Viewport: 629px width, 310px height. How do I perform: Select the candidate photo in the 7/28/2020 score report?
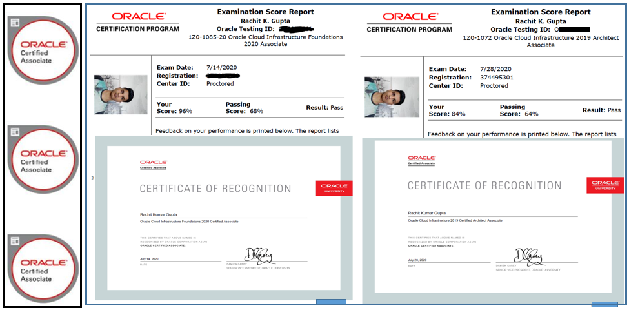click(x=391, y=97)
